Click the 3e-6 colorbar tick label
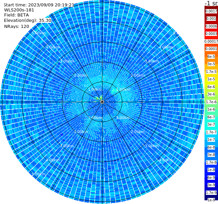 pyautogui.click(x=211, y=94)
